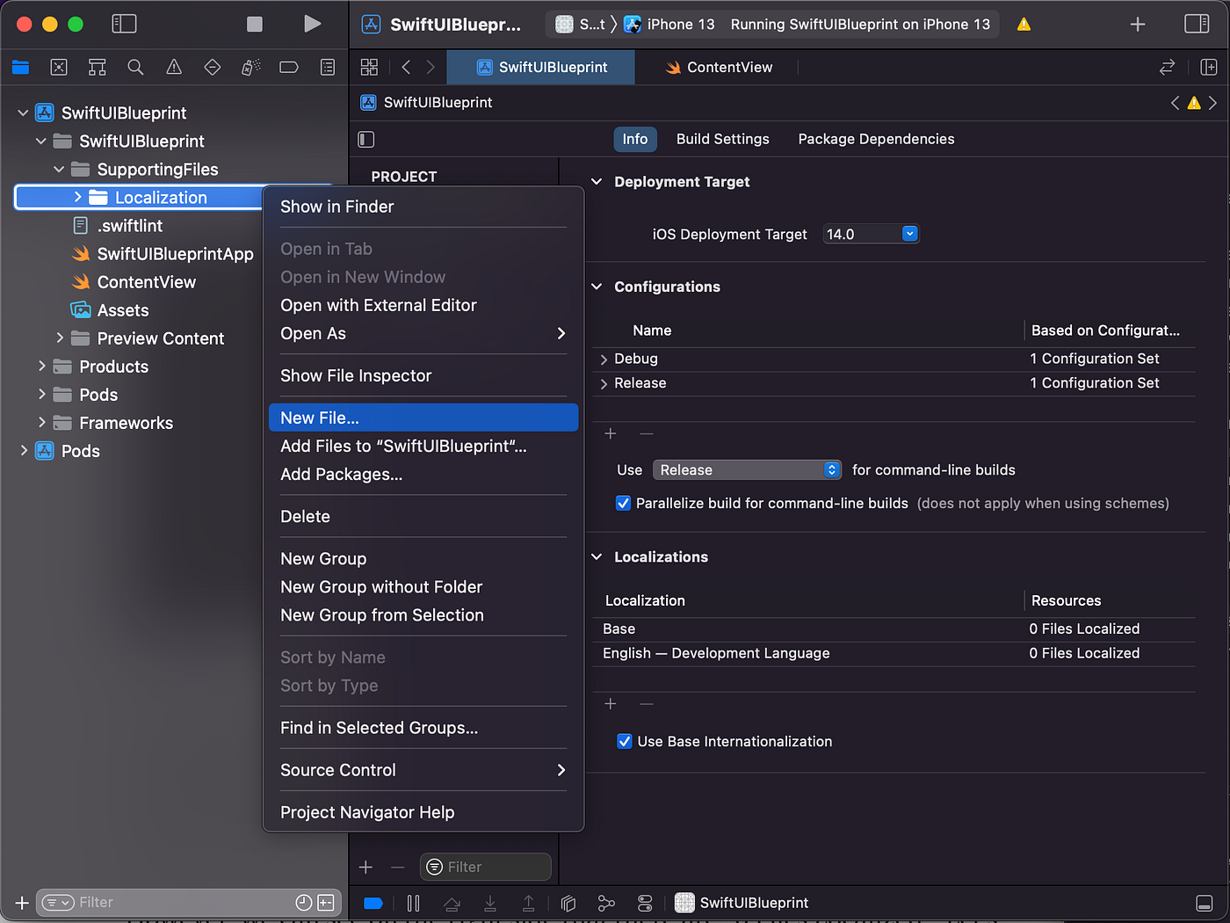Collapse the Localizations section
Image resolution: width=1230 pixels, height=923 pixels.
tap(597, 557)
